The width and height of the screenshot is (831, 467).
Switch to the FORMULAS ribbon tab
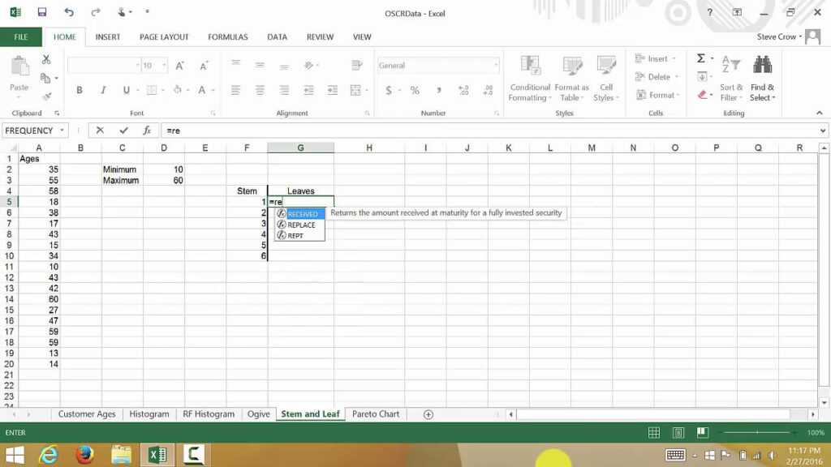pyautogui.click(x=228, y=36)
